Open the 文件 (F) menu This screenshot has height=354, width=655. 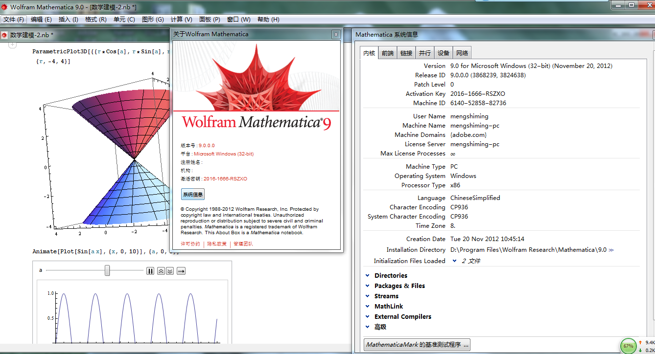(14, 20)
